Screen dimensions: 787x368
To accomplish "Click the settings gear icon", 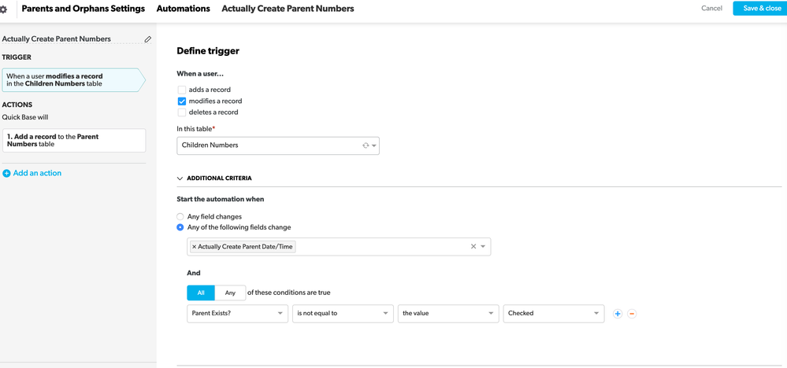I will pos(3,9).
